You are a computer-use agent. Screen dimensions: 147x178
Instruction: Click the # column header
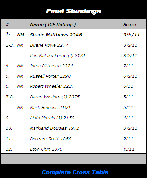[7, 25]
